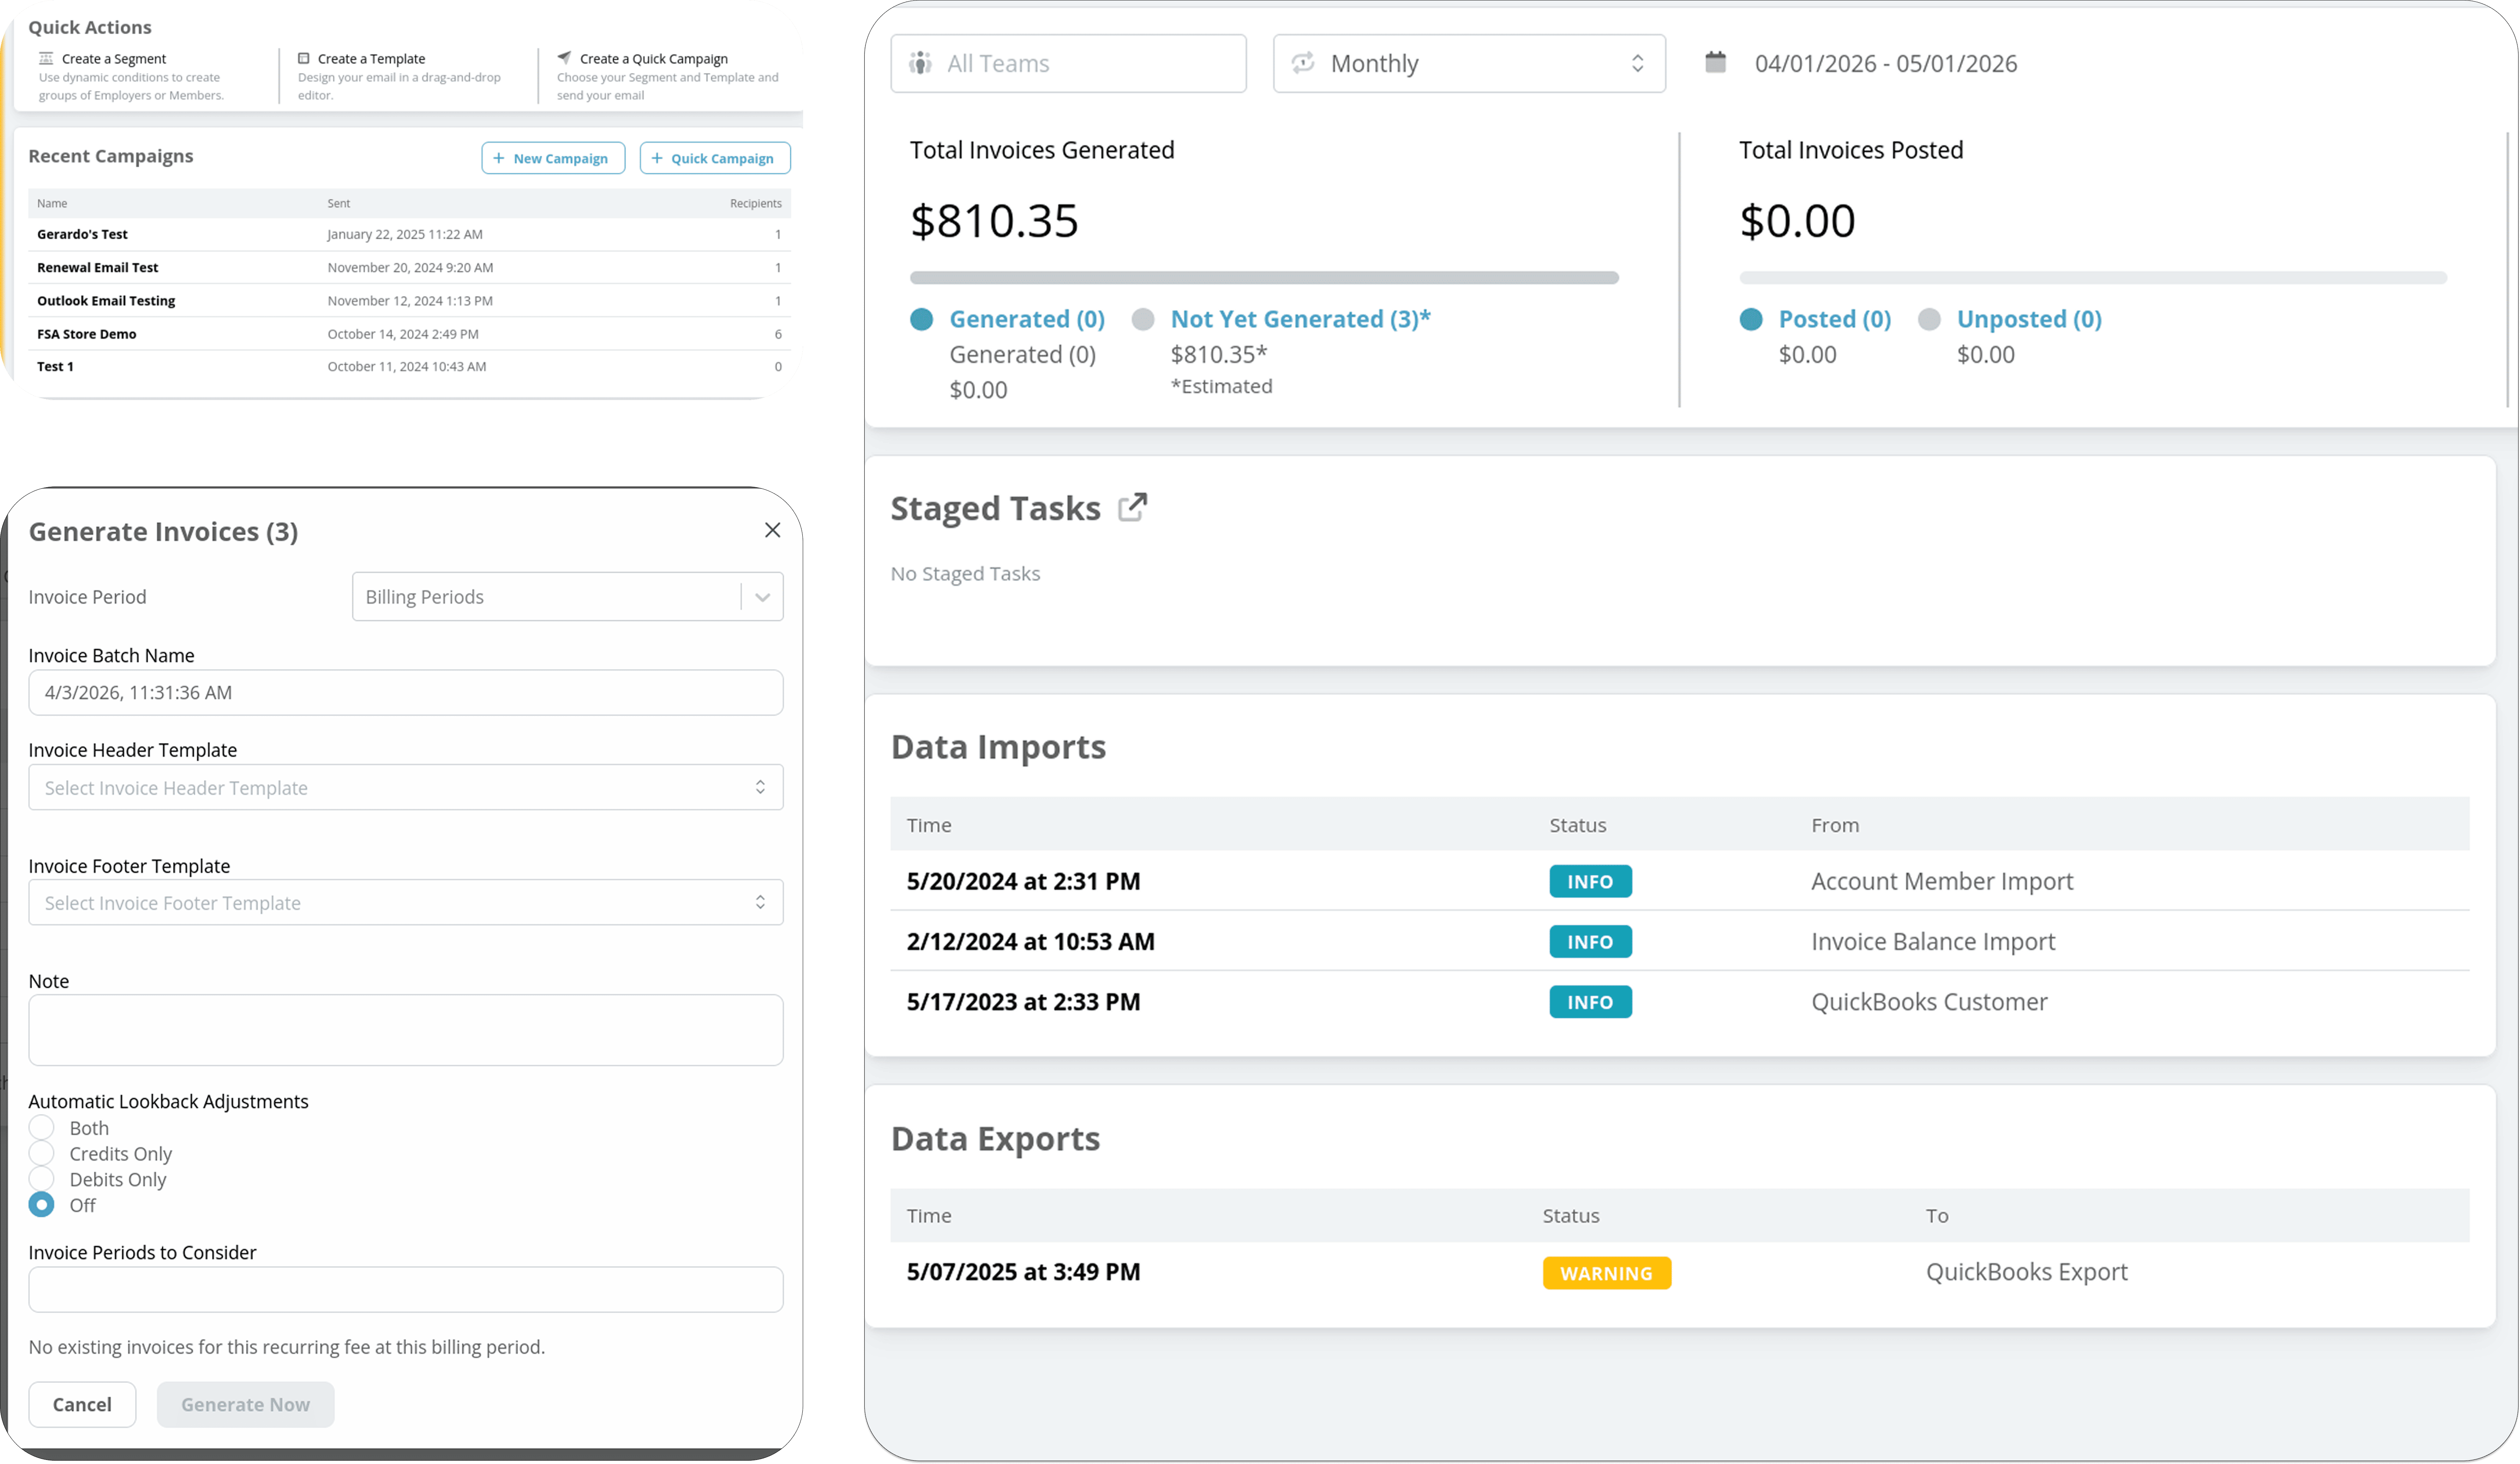Viewport: 2520px width, 1464px height.
Task: Dismiss the Generate Invoices dialog with the X
Action: [772, 530]
